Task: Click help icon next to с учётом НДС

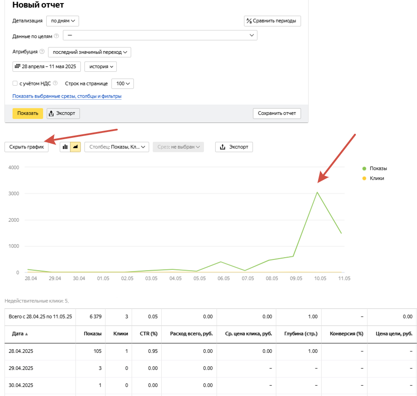Action: click(55, 83)
